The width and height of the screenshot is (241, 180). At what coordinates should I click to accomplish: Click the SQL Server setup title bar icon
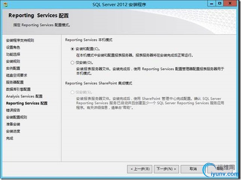(x=5, y=4)
